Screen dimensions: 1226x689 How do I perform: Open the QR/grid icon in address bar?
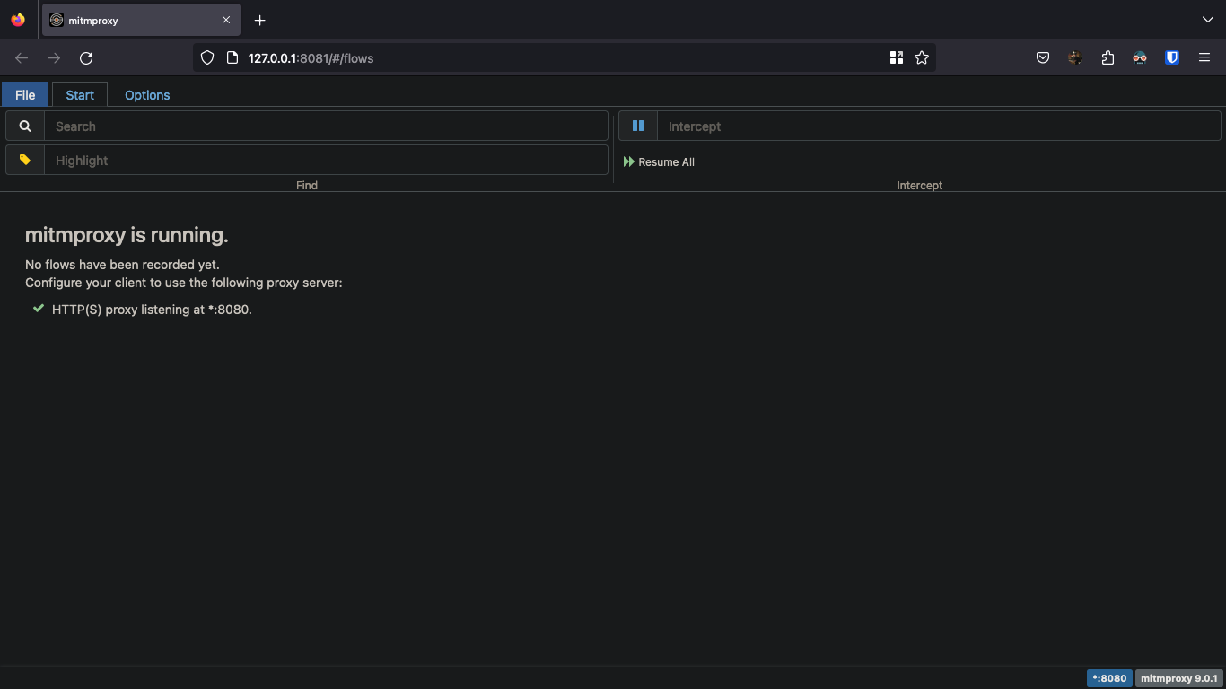(x=896, y=57)
